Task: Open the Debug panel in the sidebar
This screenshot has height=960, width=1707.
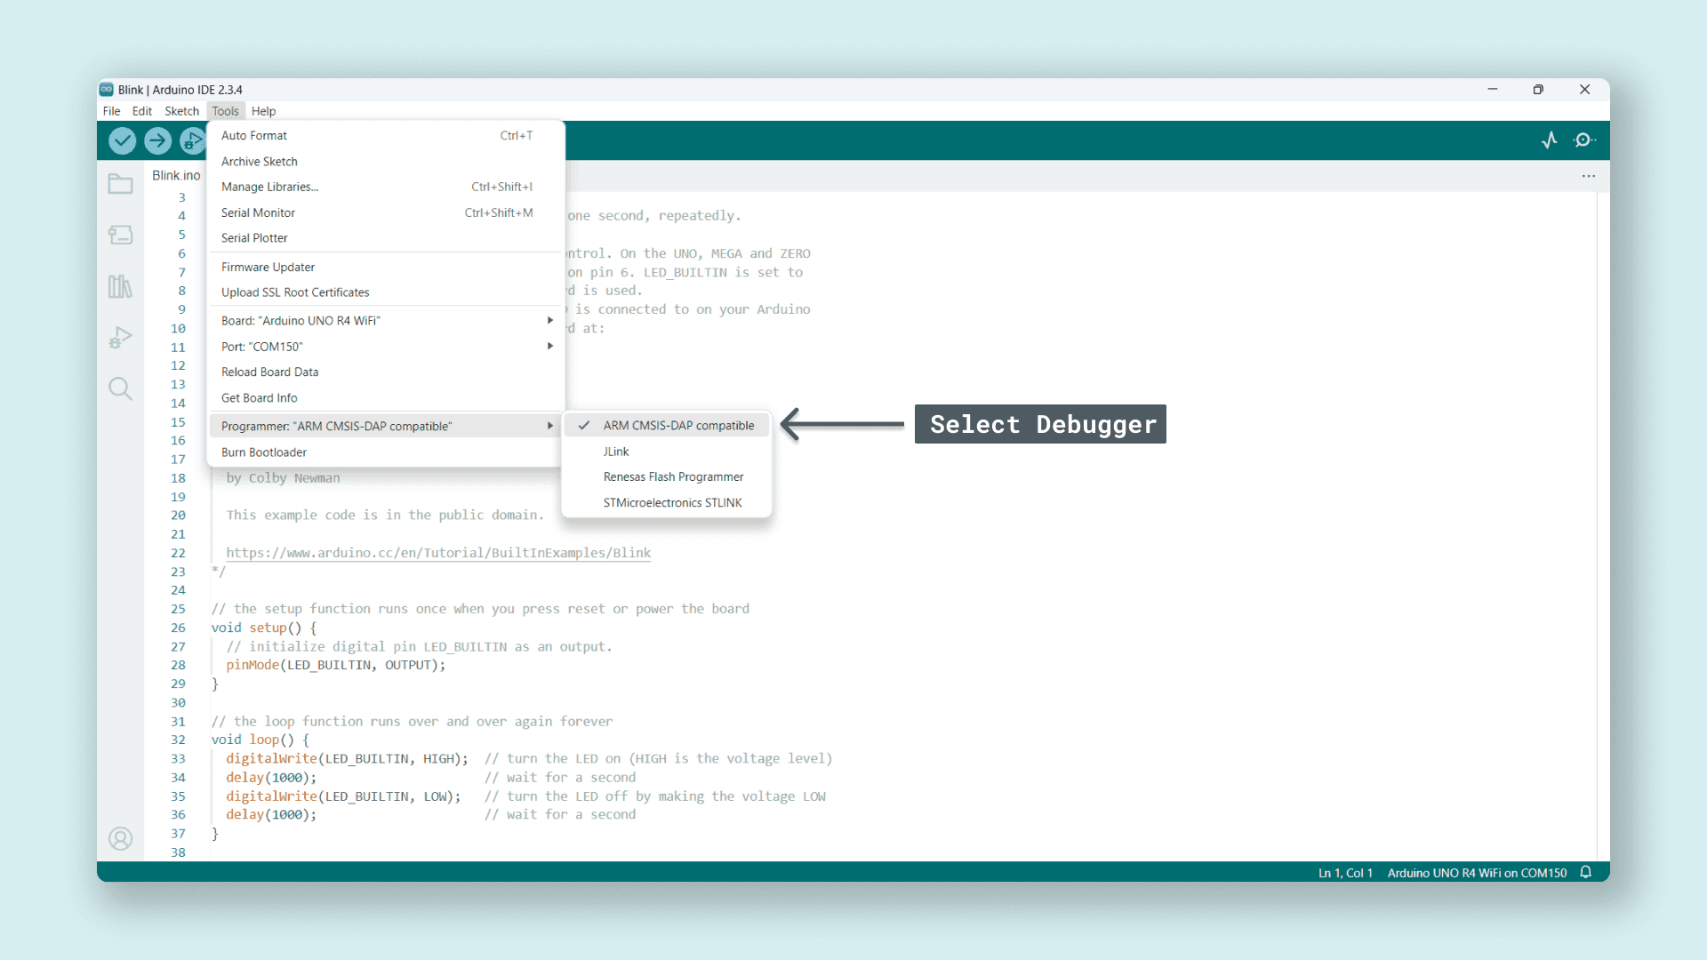Action: coord(121,338)
